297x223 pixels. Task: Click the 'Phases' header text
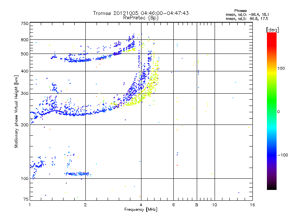click(x=240, y=11)
